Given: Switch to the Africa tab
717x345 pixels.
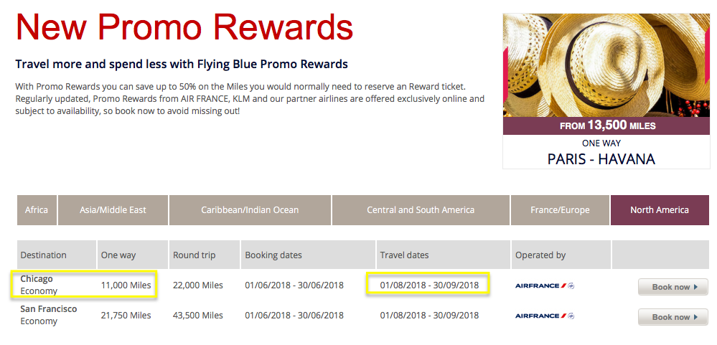Looking at the screenshot, I should click(37, 210).
